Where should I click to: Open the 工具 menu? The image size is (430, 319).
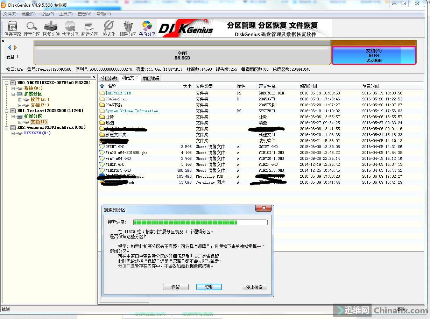pos(65,14)
